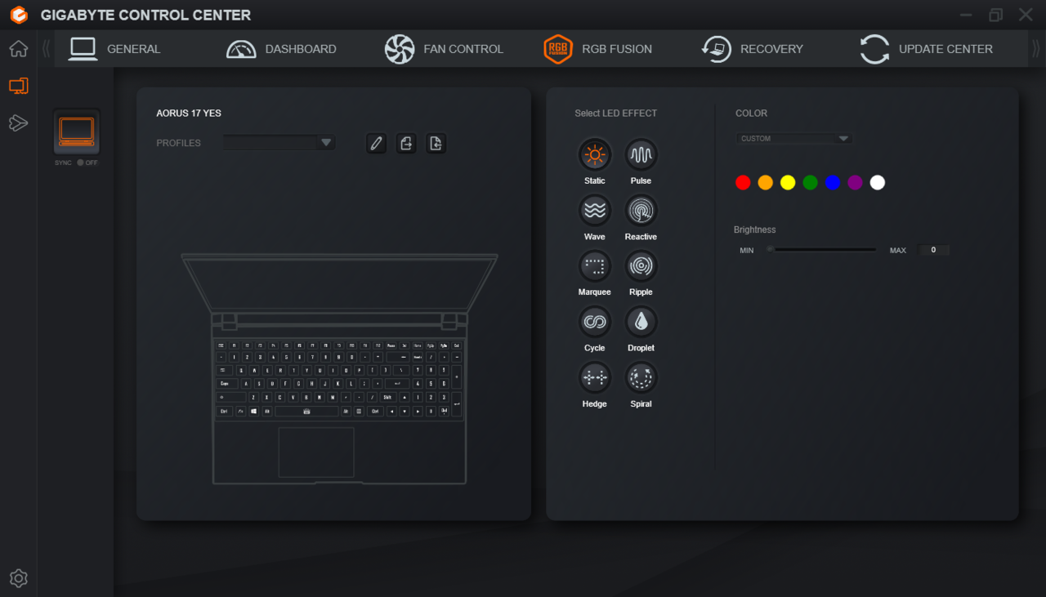Go to the Home sidebar page

point(18,49)
